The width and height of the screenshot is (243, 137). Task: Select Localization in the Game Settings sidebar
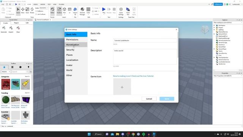76,60
